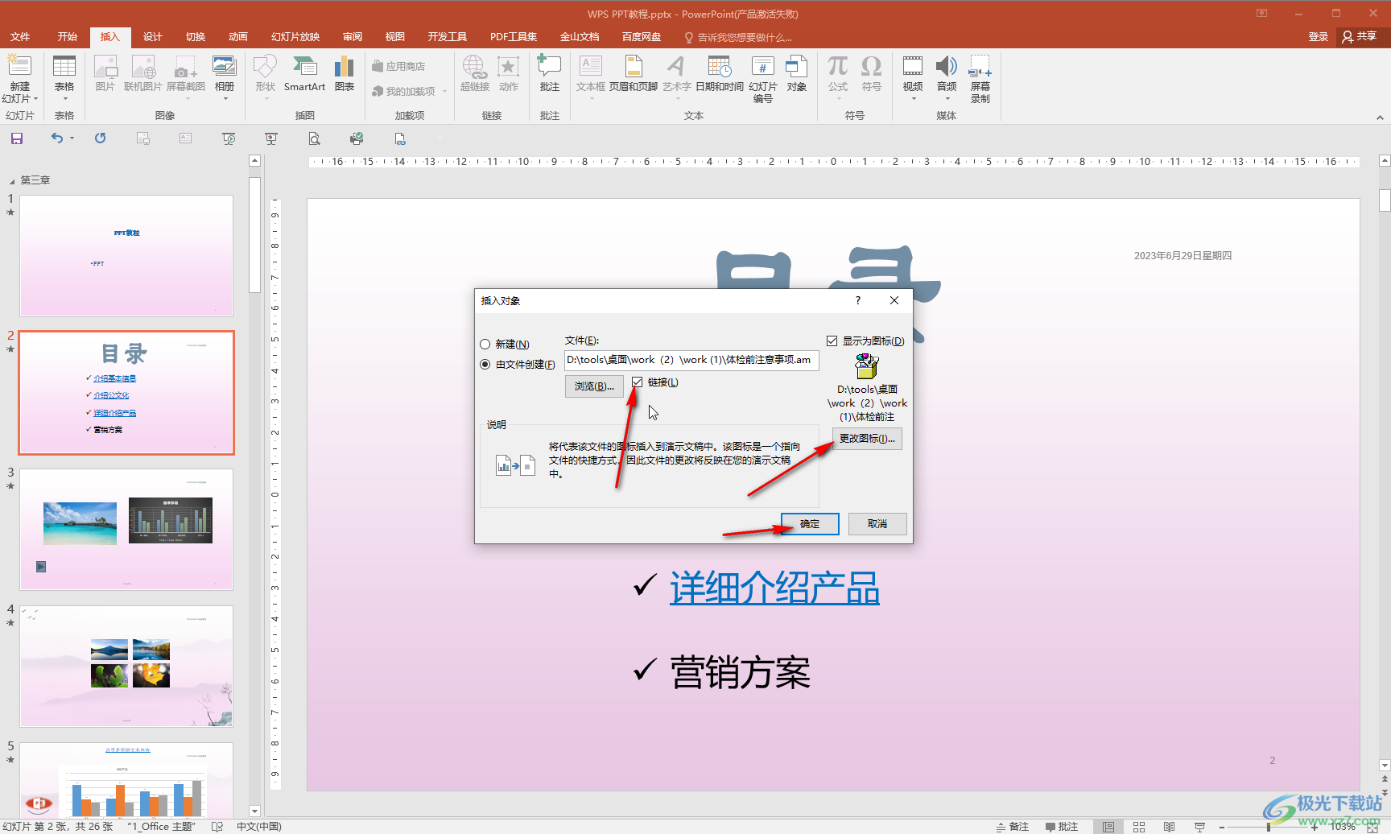Save the presentation from quick toolbar
Viewport: 1391px width, 834px height.
coord(17,138)
